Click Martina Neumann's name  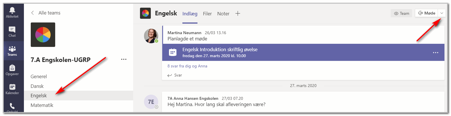tap(184, 33)
